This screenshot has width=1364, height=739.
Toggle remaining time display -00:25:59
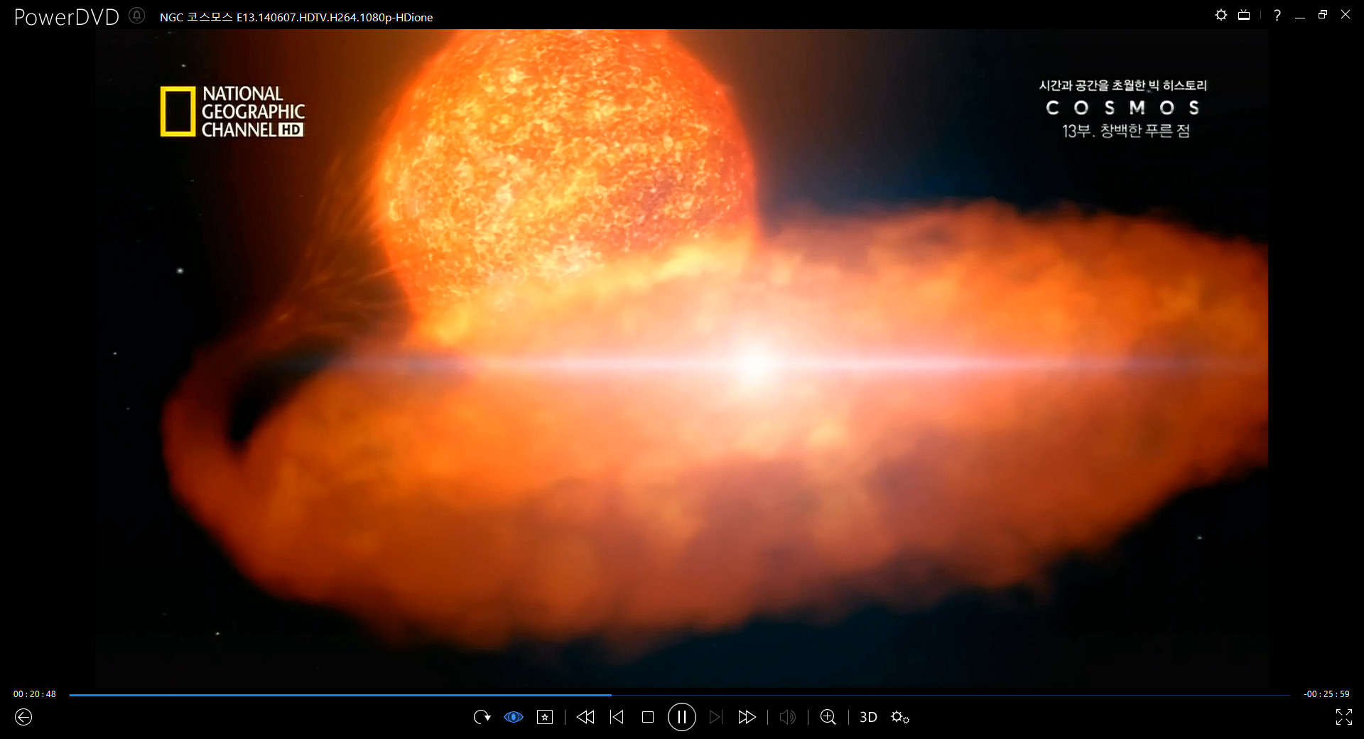point(1326,694)
